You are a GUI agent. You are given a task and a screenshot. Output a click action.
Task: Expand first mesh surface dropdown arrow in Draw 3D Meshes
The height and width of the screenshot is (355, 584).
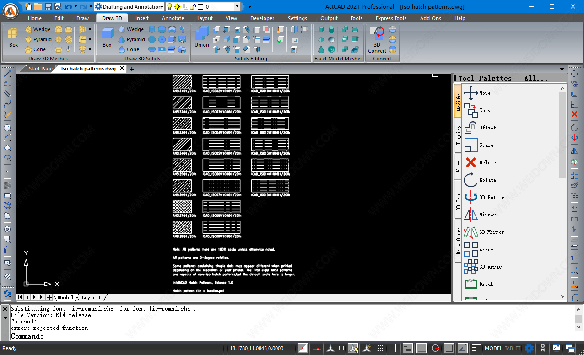(90, 29)
